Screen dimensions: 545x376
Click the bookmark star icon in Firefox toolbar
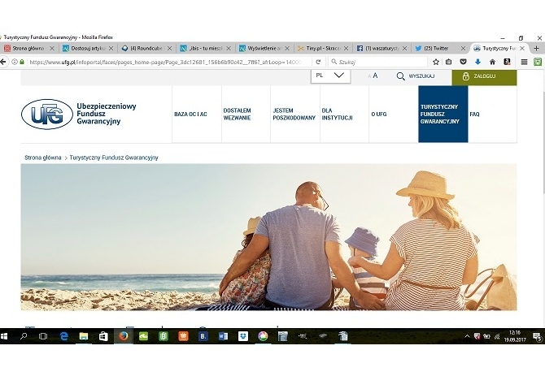point(436,62)
